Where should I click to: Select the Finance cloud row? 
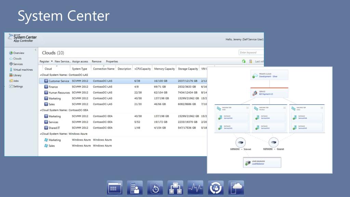coord(123,87)
